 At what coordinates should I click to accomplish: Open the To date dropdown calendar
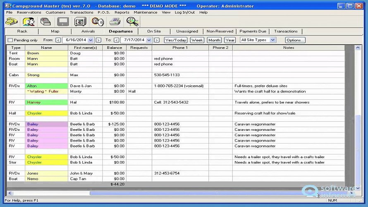(148, 40)
